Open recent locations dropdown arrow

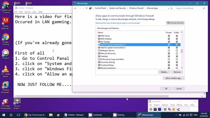pyautogui.click(x=83, y=8)
